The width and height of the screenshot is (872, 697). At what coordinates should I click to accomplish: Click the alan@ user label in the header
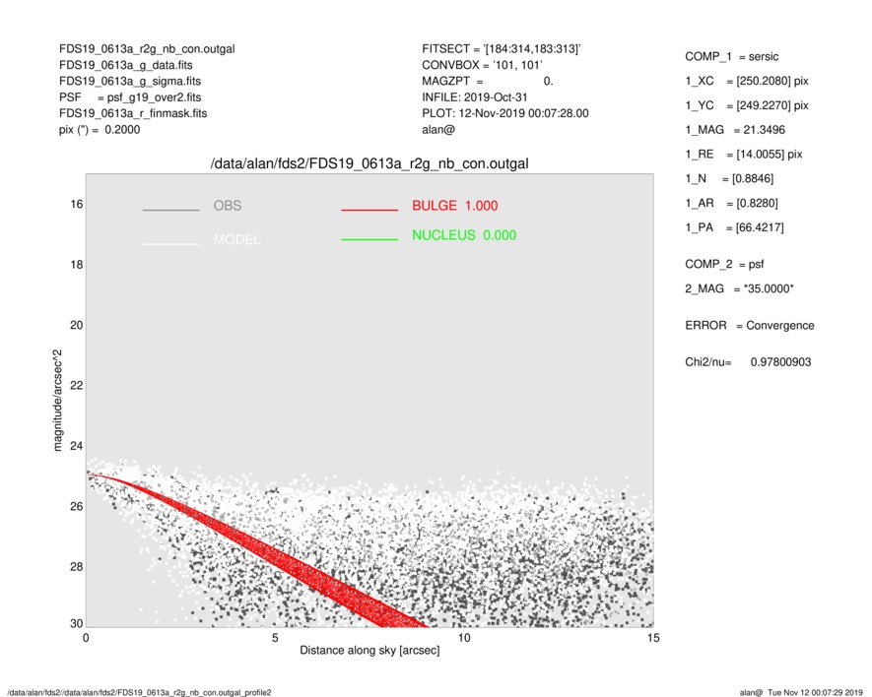point(438,130)
